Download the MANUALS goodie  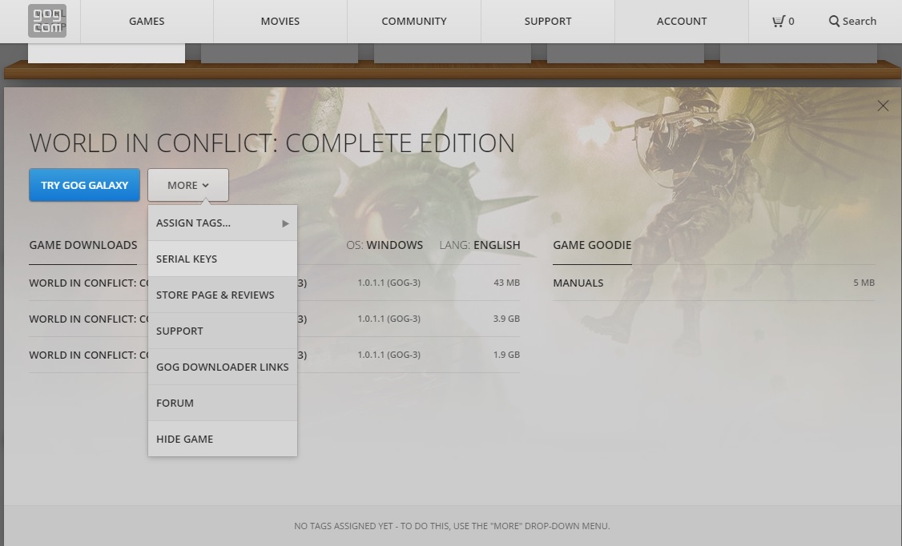(714, 283)
